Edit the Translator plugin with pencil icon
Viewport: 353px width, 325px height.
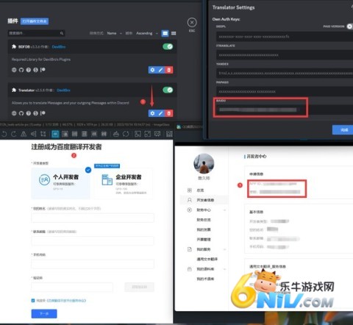pyautogui.click(x=160, y=113)
